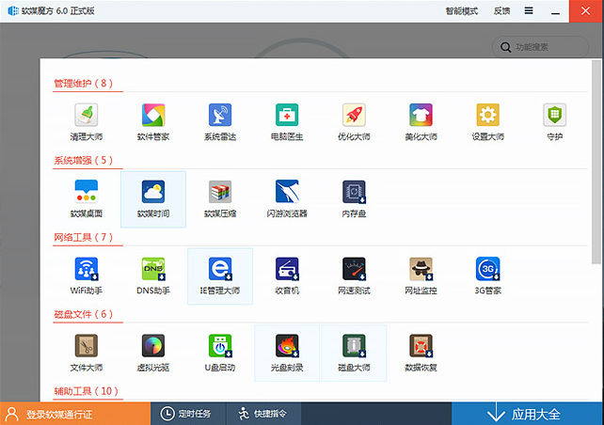Open 内存盘 RAM disk tool
Image resolution: width=604 pixels, height=425 pixels.
[354, 192]
